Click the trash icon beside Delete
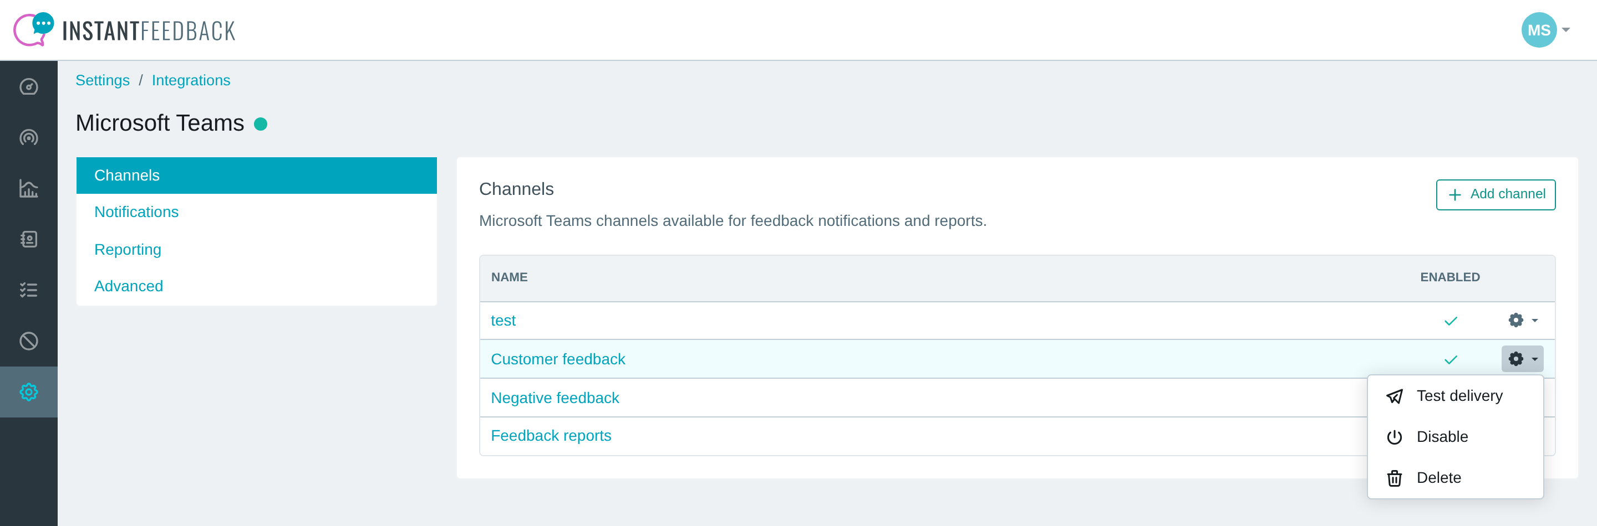Viewport: 1597px width, 526px height. coord(1394,478)
